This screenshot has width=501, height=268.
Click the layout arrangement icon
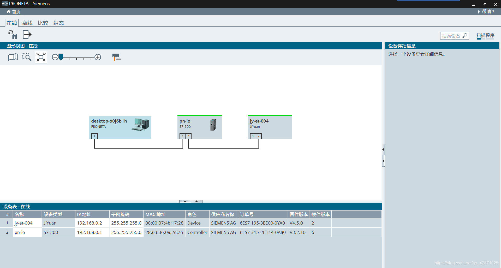tap(117, 57)
